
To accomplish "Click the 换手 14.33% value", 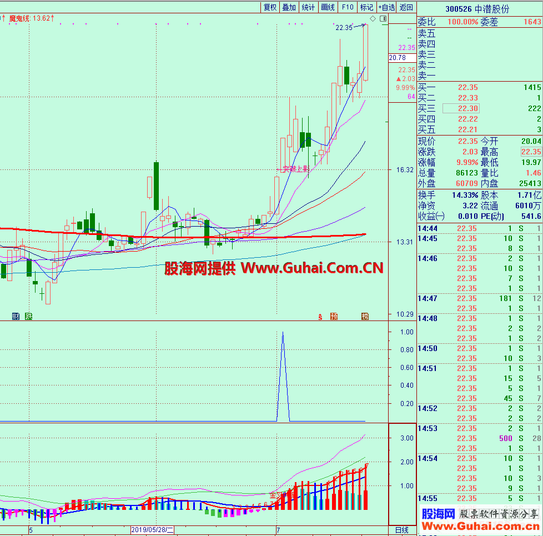I will coord(465,196).
